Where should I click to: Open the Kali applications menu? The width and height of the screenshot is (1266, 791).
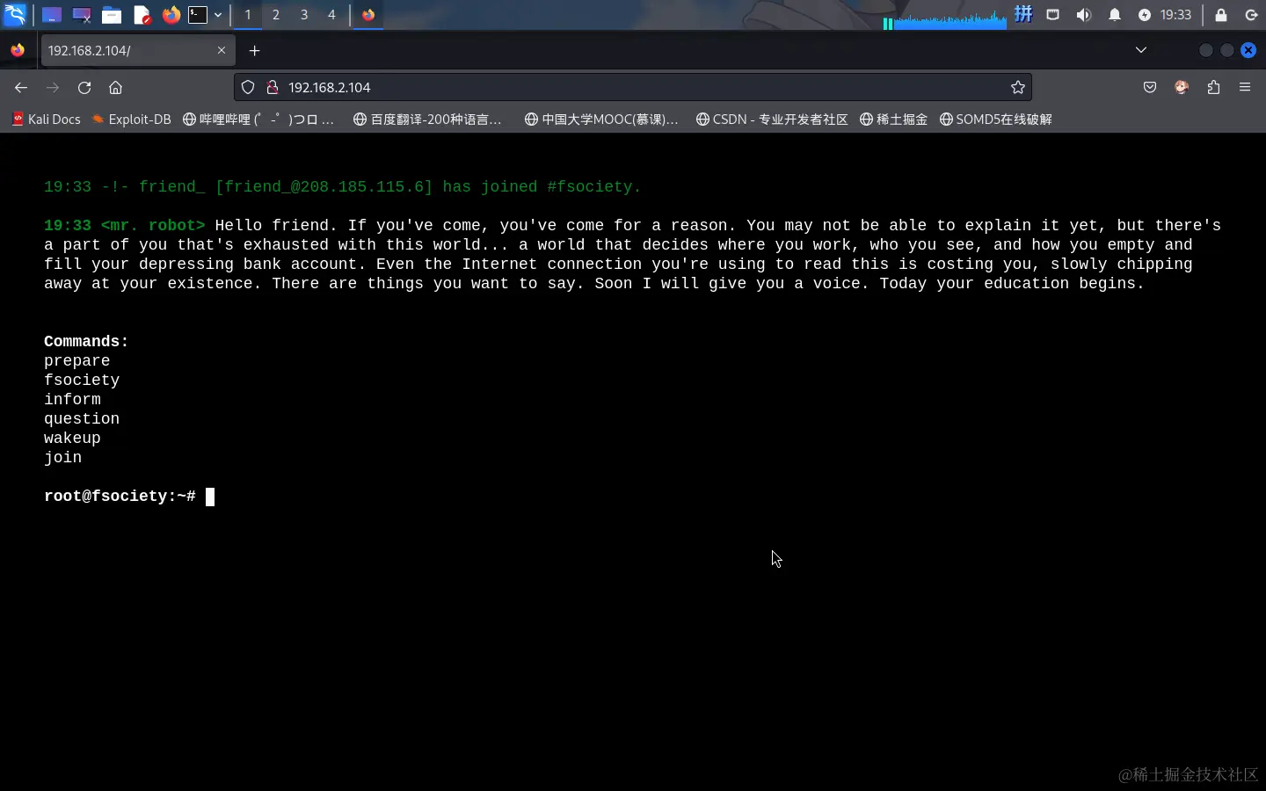tap(15, 14)
